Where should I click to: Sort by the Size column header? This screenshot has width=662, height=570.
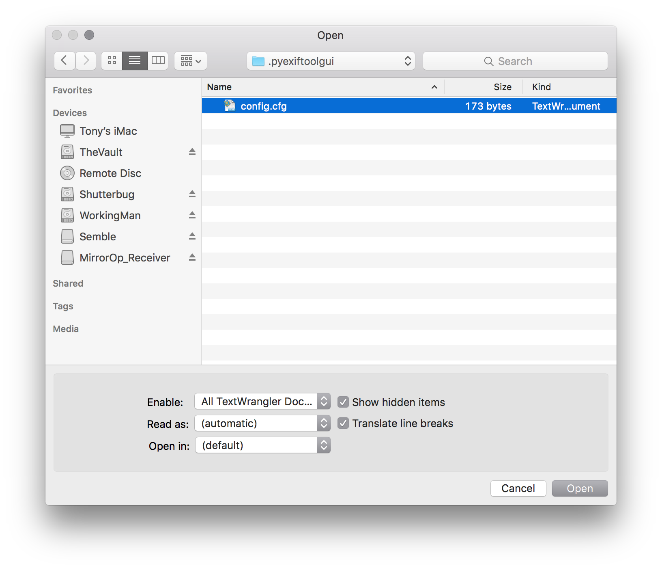coord(484,87)
